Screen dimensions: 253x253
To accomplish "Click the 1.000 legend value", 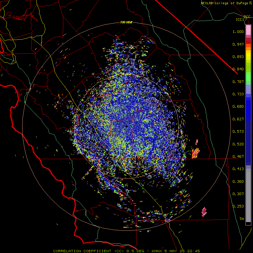I will 238,31.
